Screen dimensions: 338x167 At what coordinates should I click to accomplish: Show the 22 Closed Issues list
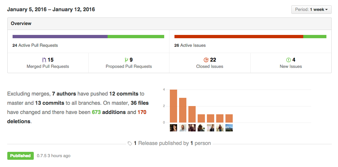point(210,63)
